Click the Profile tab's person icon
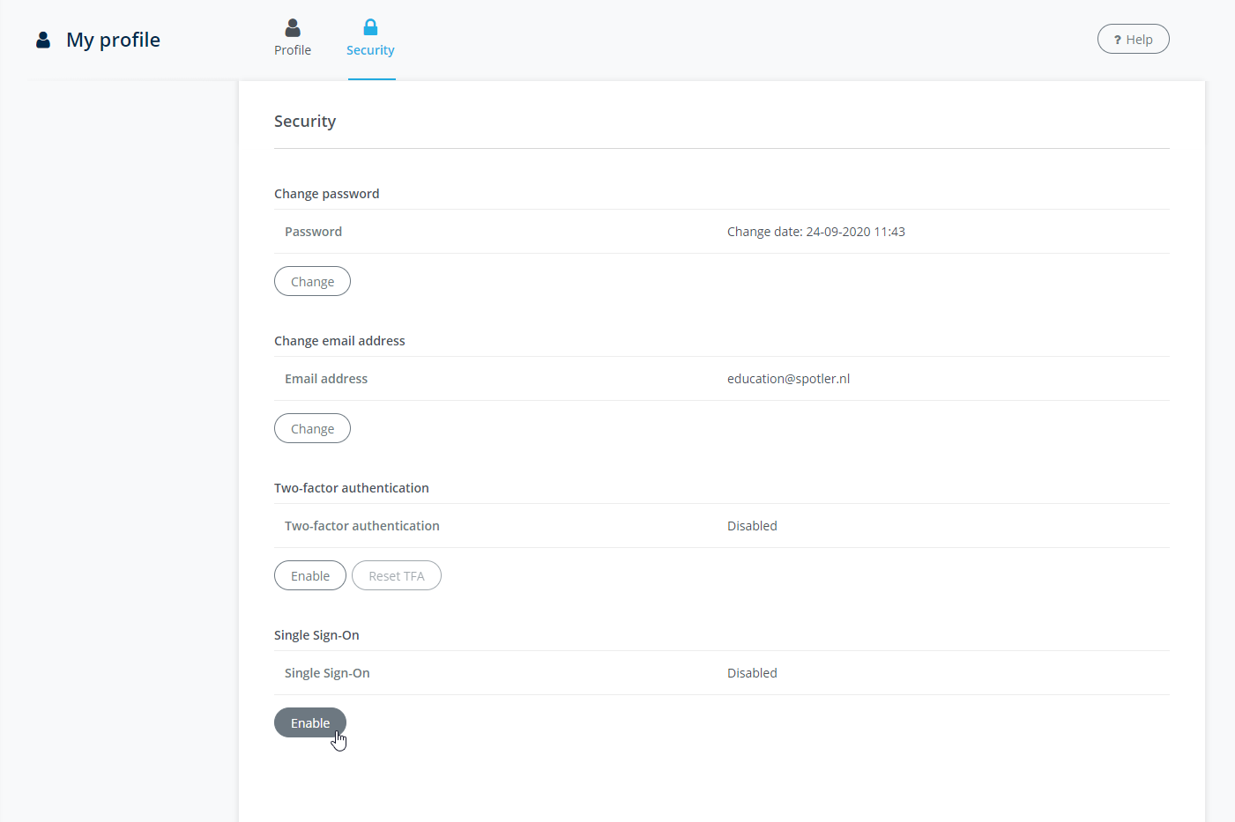The image size is (1235, 822). 293,28
